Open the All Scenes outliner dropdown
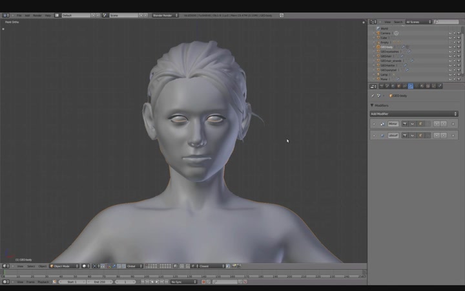The image size is (465, 291). pyautogui.click(x=418, y=22)
